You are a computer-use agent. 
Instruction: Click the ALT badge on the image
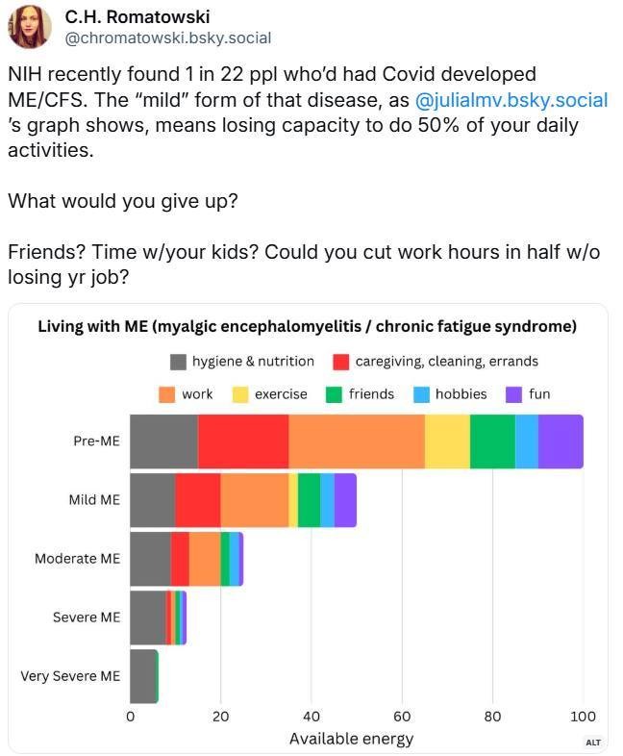click(x=593, y=742)
